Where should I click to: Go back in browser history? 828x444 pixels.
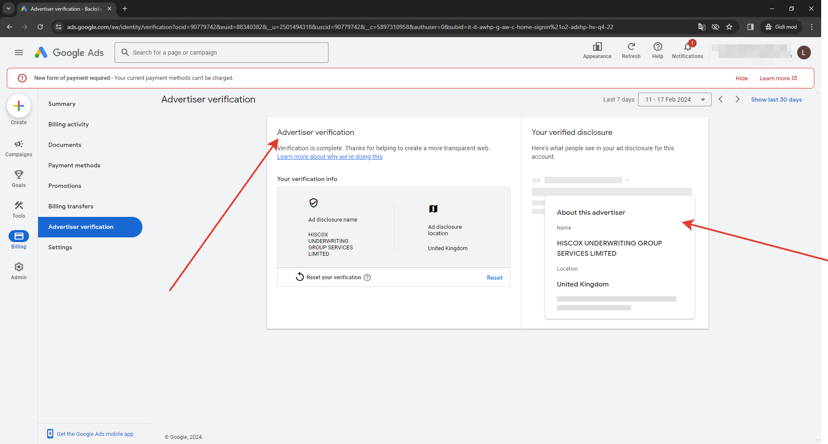tap(9, 27)
